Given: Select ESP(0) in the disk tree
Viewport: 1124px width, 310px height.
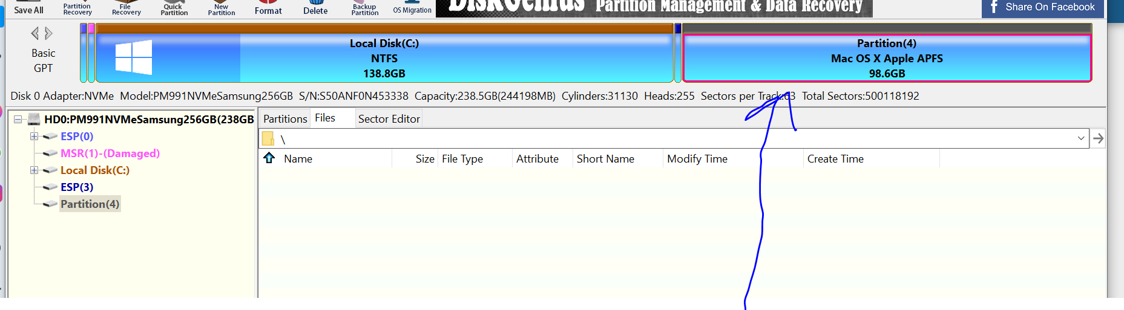Looking at the screenshot, I should tap(77, 136).
